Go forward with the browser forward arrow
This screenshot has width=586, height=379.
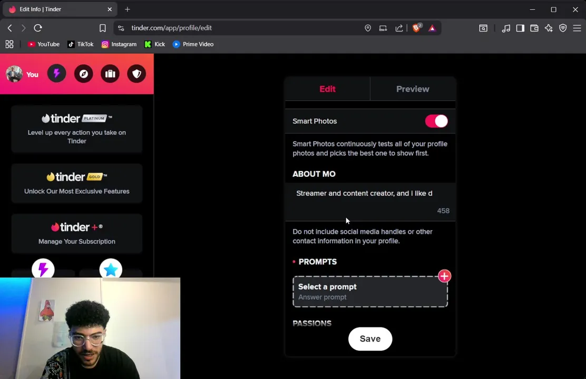coord(23,28)
